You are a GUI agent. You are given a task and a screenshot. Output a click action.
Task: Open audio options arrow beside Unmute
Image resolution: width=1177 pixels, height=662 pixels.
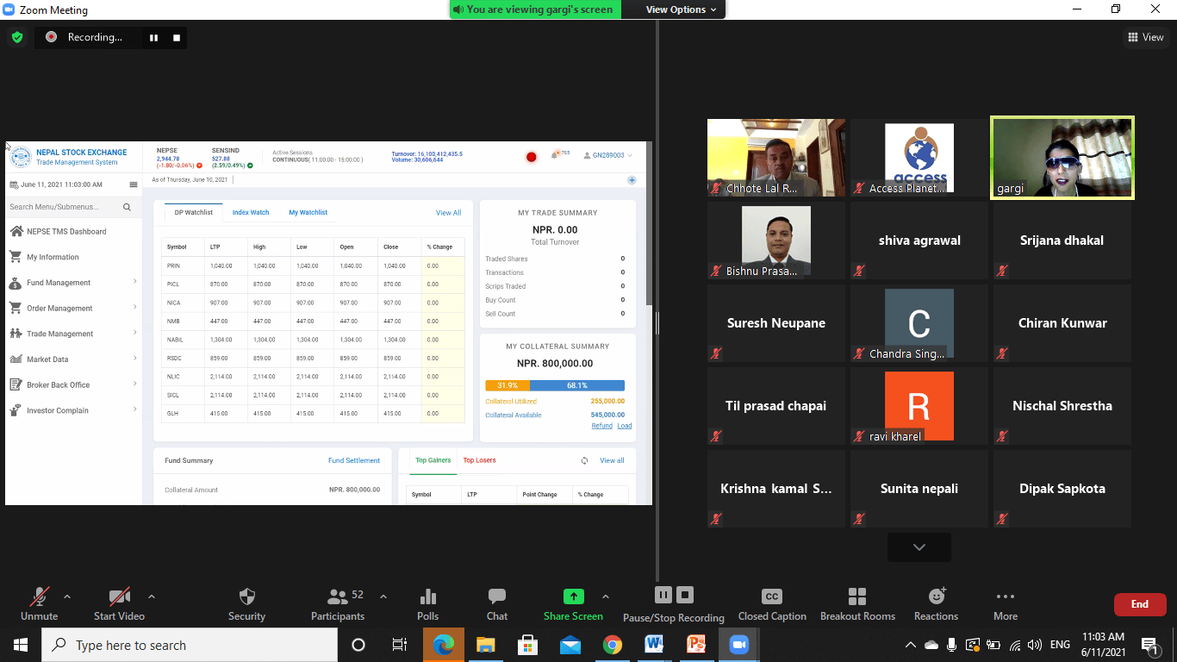click(67, 596)
